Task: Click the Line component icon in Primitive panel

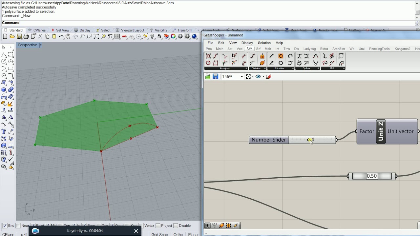Action: 272,56
